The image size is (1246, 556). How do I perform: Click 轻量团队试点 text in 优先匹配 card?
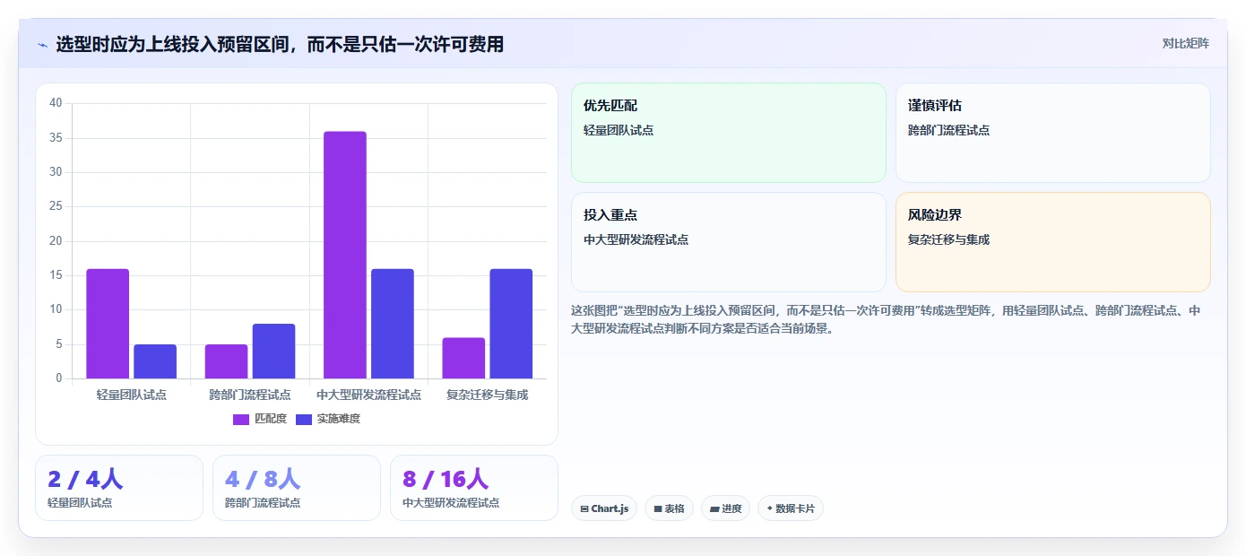tap(619, 130)
